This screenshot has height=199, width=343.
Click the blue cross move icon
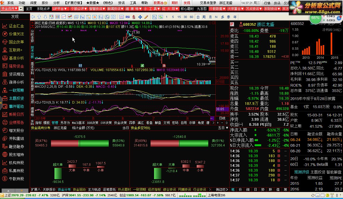click(x=140, y=17)
